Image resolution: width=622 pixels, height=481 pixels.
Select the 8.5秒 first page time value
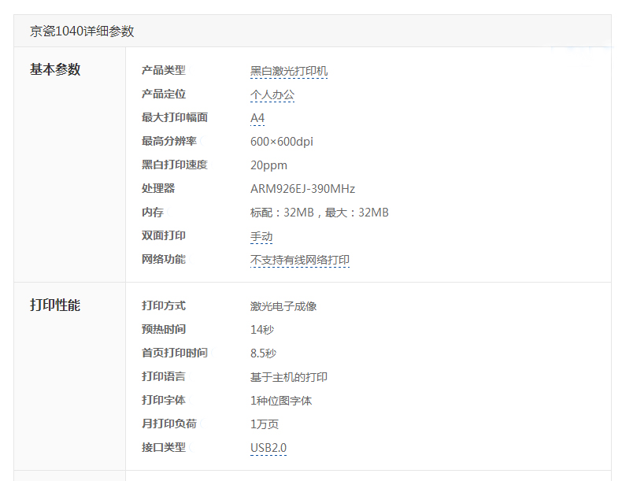click(264, 353)
